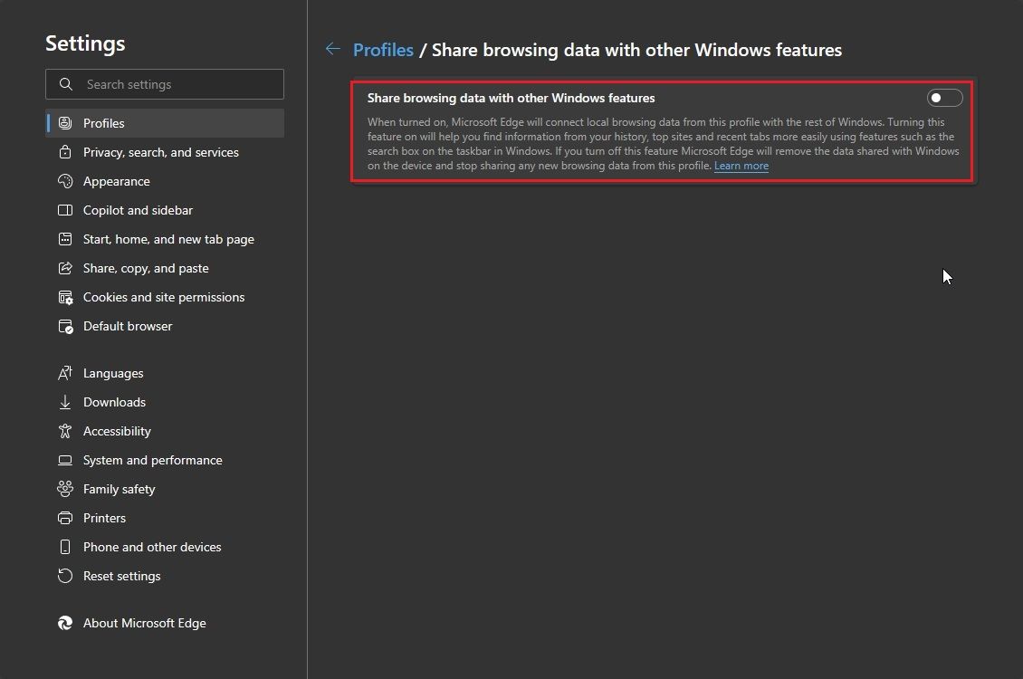Click inside the Search settings field
This screenshot has height=679, width=1023.
[172, 84]
